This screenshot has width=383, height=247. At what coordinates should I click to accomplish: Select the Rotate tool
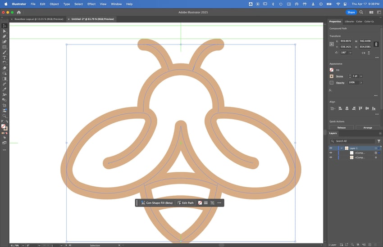tap(5, 63)
